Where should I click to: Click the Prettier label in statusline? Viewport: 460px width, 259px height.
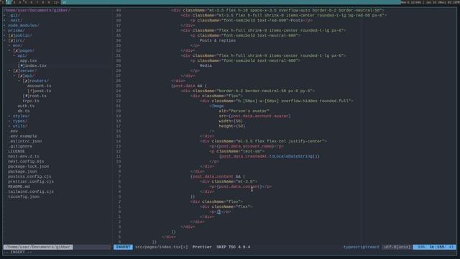tap(202, 247)
